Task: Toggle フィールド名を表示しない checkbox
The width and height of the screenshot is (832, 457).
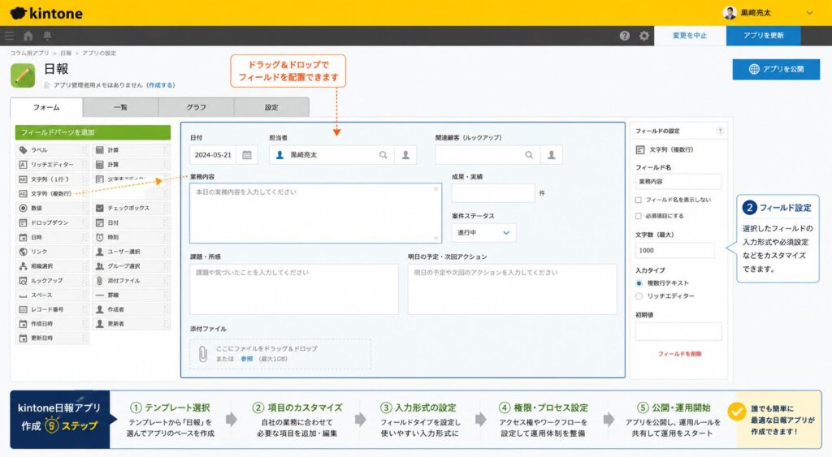Action: [639, 200]
